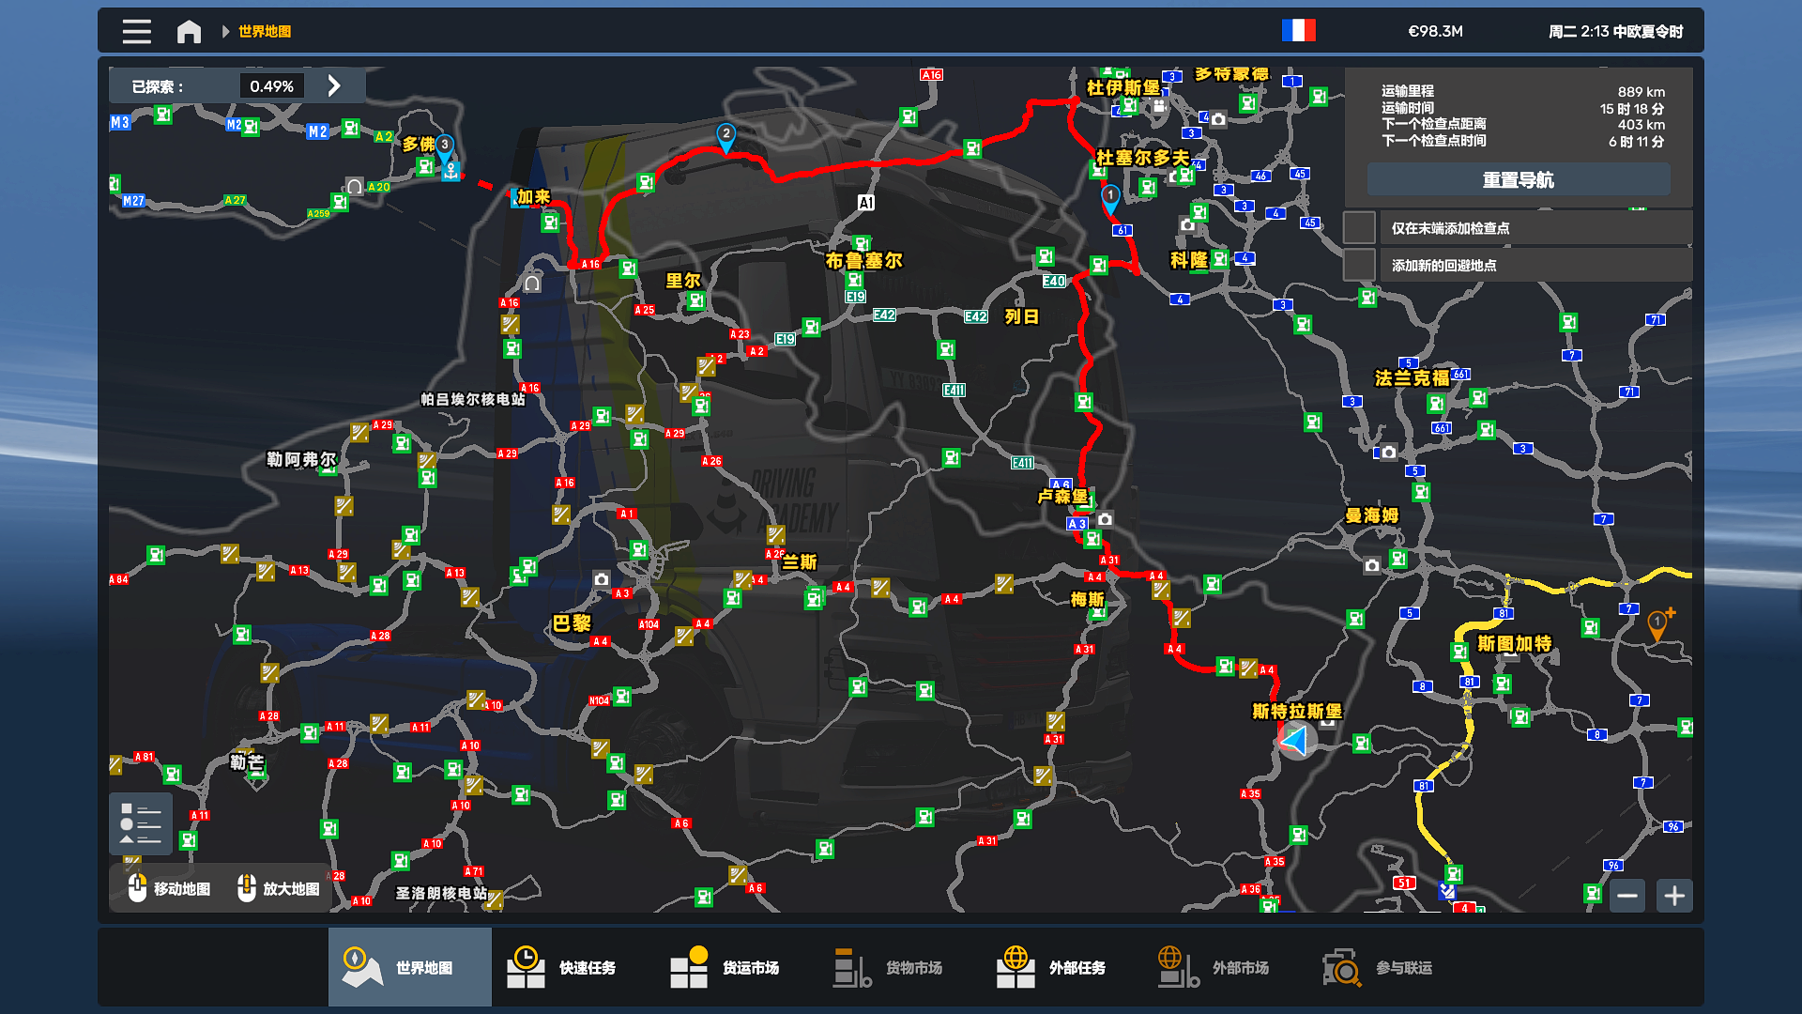Click the fuel station icon at 列日 E40

1046,256
